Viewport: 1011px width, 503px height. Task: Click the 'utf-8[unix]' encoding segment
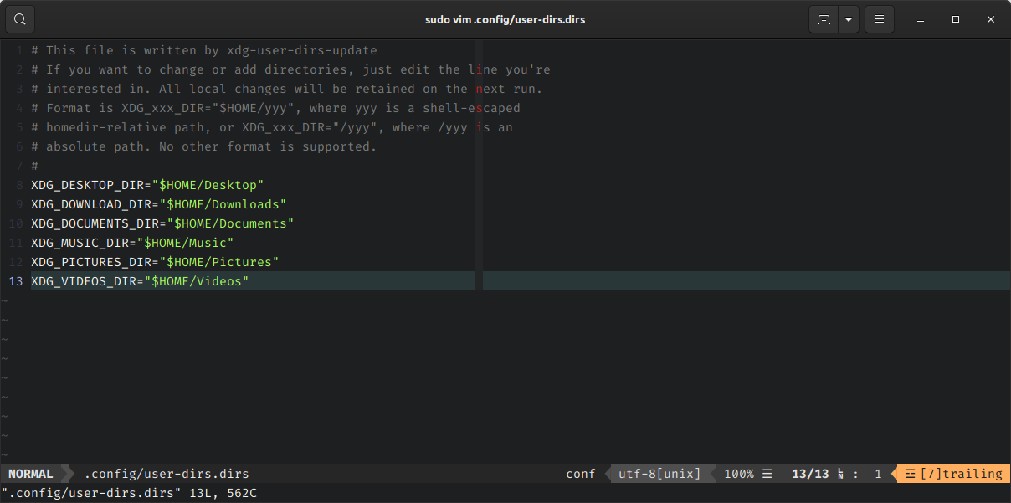click(659, 474)
